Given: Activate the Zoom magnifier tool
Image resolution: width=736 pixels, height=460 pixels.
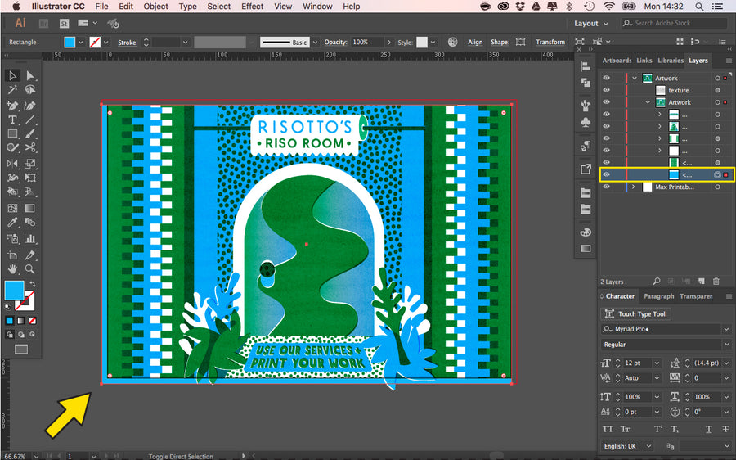Looking at the screenshot, I should 30,268.
